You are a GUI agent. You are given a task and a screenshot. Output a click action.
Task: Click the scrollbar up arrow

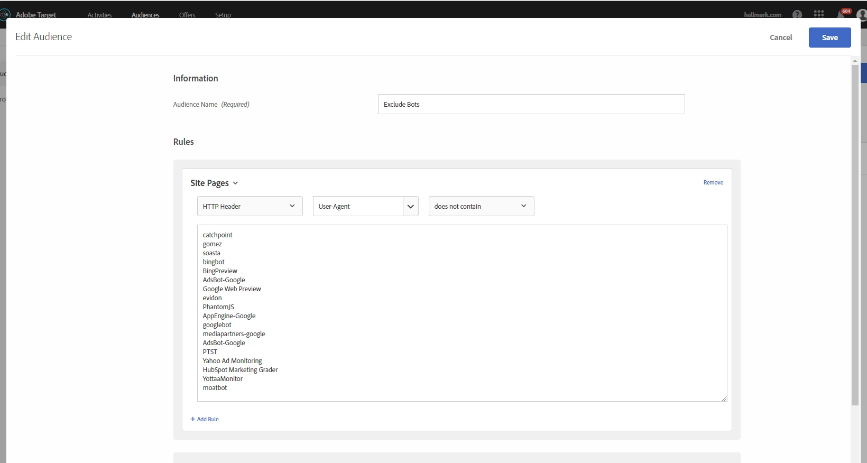[x=855, y=61]
